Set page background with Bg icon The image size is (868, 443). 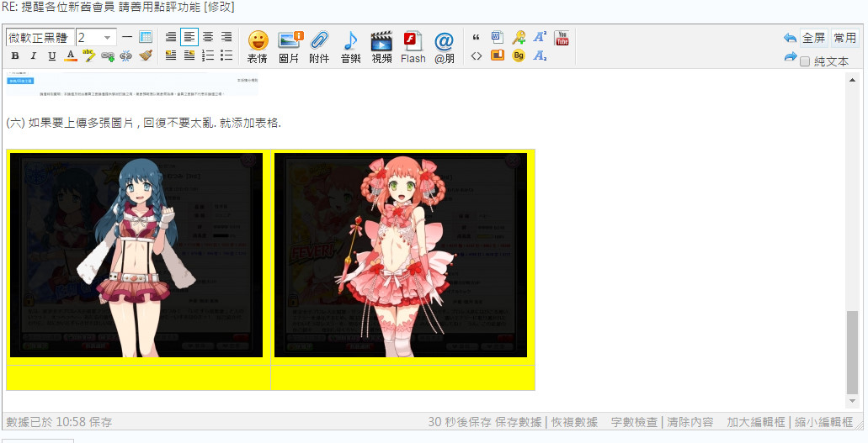click(x=519, y=55)
